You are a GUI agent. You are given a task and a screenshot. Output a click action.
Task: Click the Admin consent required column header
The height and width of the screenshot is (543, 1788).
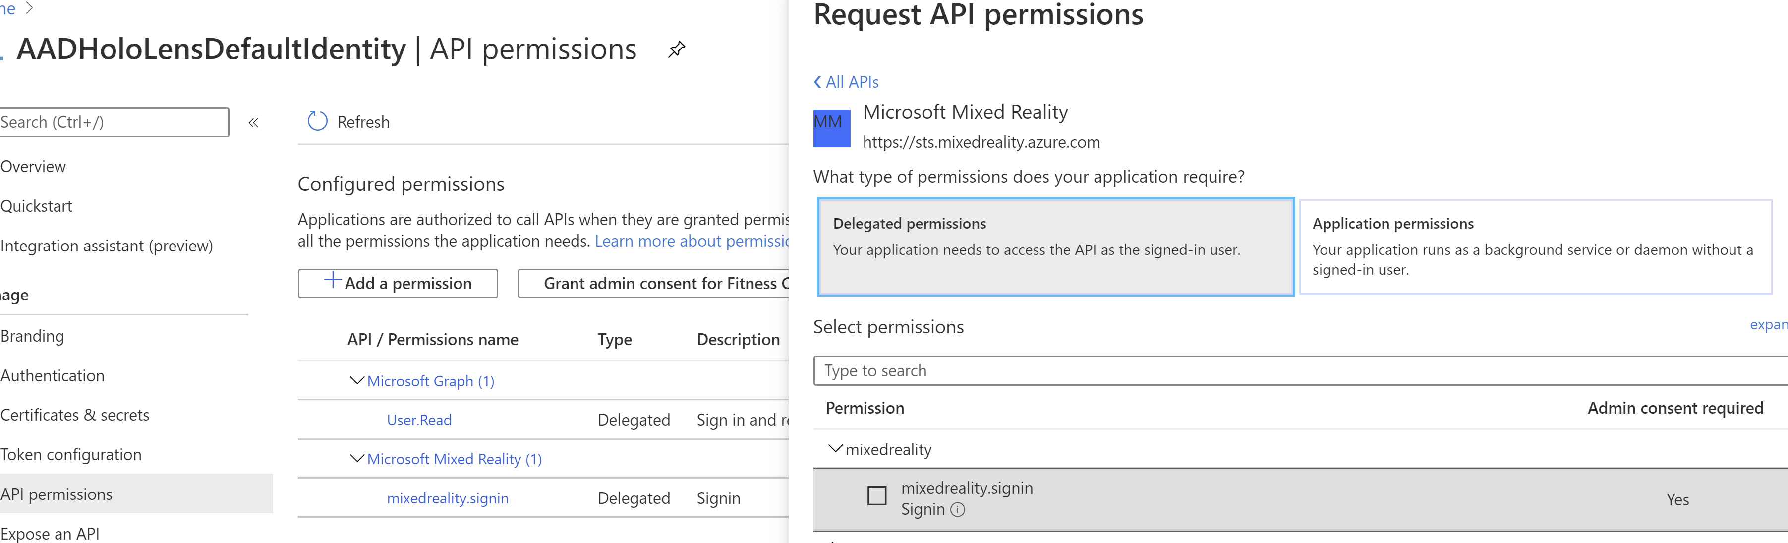click(1675, 408)
